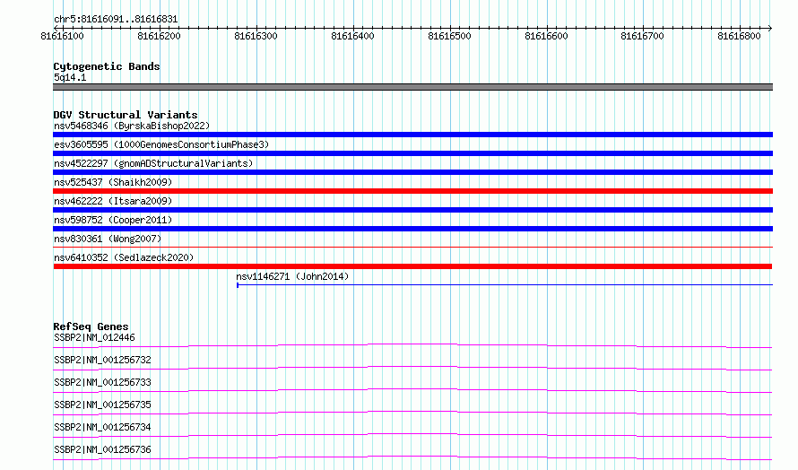The width and height of the screenshot is (798, 470).
Task: Click the magenta intron line of NM_001256735
Action: 412,413
